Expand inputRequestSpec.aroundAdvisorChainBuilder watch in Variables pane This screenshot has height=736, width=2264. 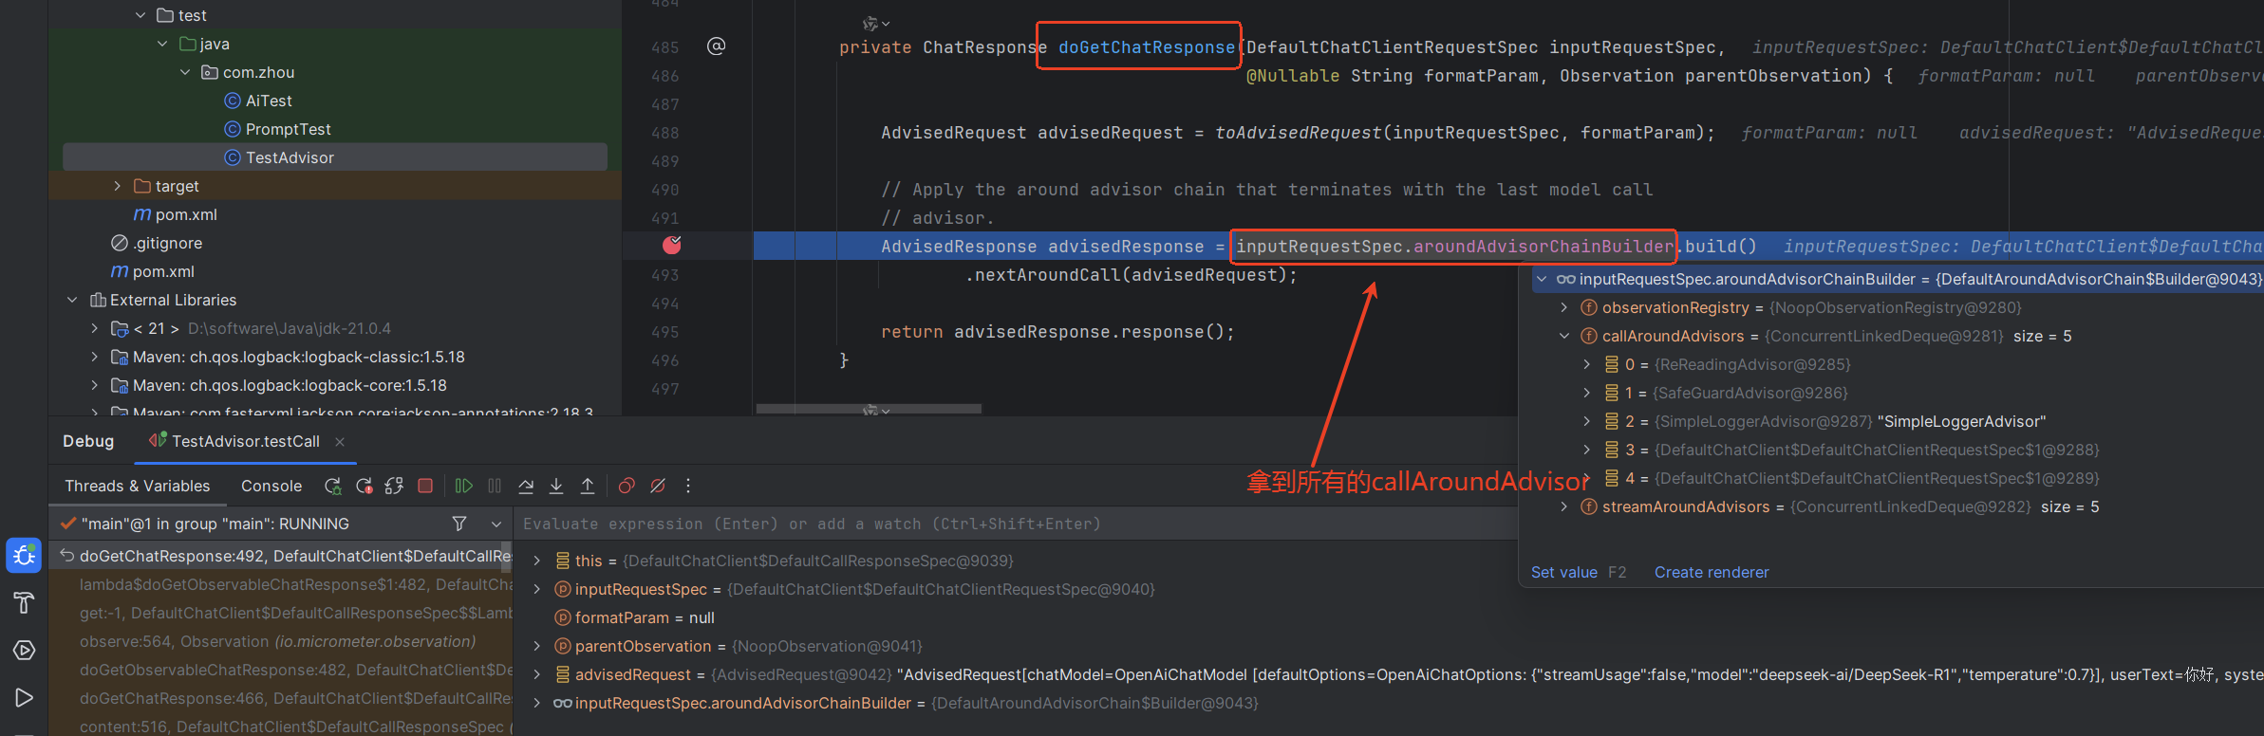(537, 703)
